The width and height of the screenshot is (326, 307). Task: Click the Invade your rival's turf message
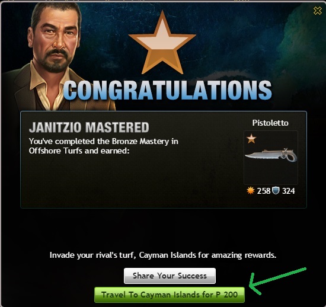point(163,255)
